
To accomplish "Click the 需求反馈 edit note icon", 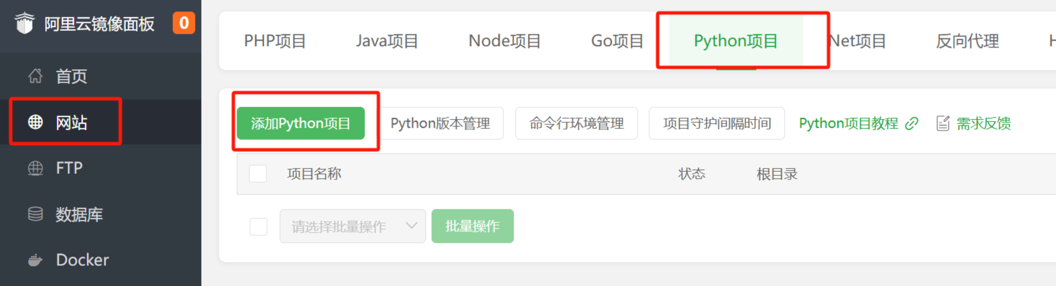I will point(943,123).
